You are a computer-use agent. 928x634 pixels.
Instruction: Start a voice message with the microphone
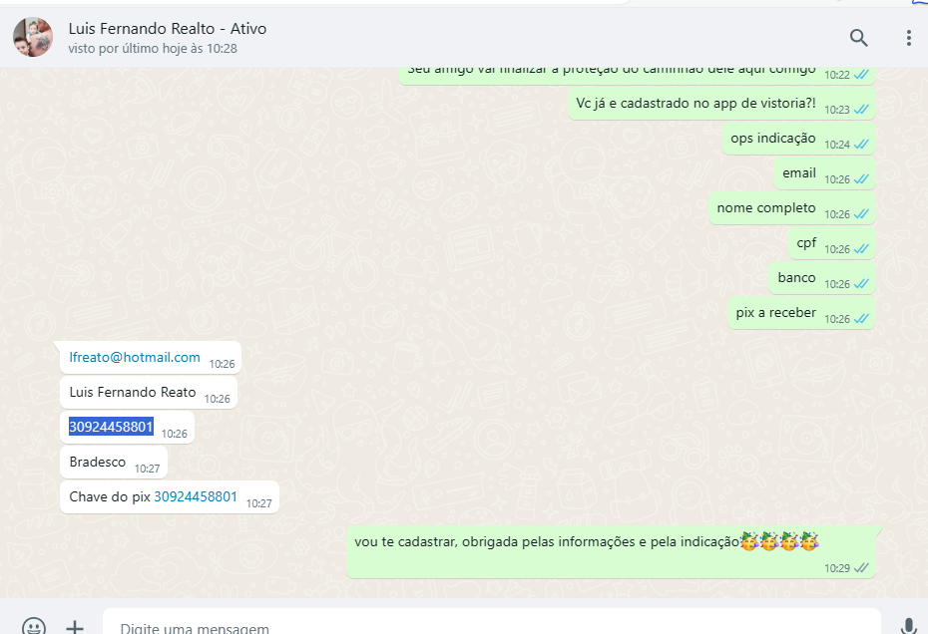click(x=908, y=627)
